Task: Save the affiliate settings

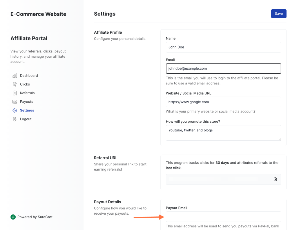Action: (278, 14)
